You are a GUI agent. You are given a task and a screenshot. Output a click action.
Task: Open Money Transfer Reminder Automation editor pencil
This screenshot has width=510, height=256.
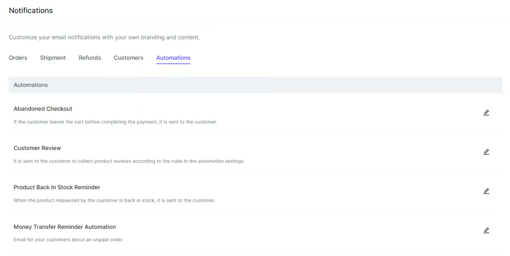click(x=486, y=230)
